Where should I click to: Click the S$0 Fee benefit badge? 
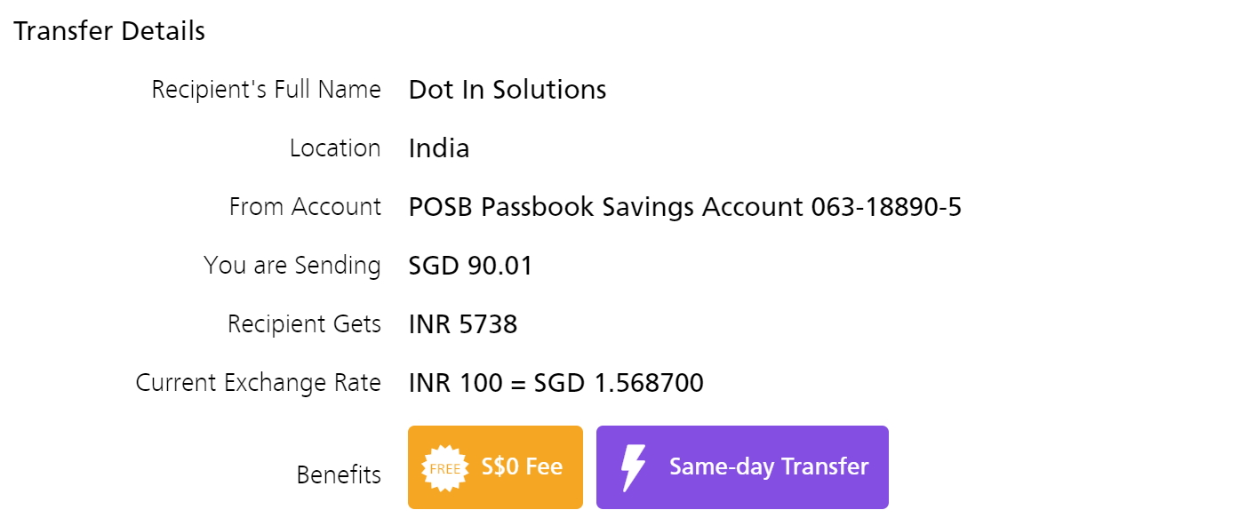495,467
